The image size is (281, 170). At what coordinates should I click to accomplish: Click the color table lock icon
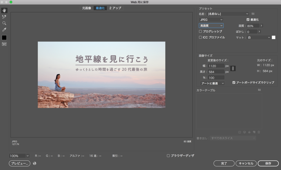(x=249, y=132)
